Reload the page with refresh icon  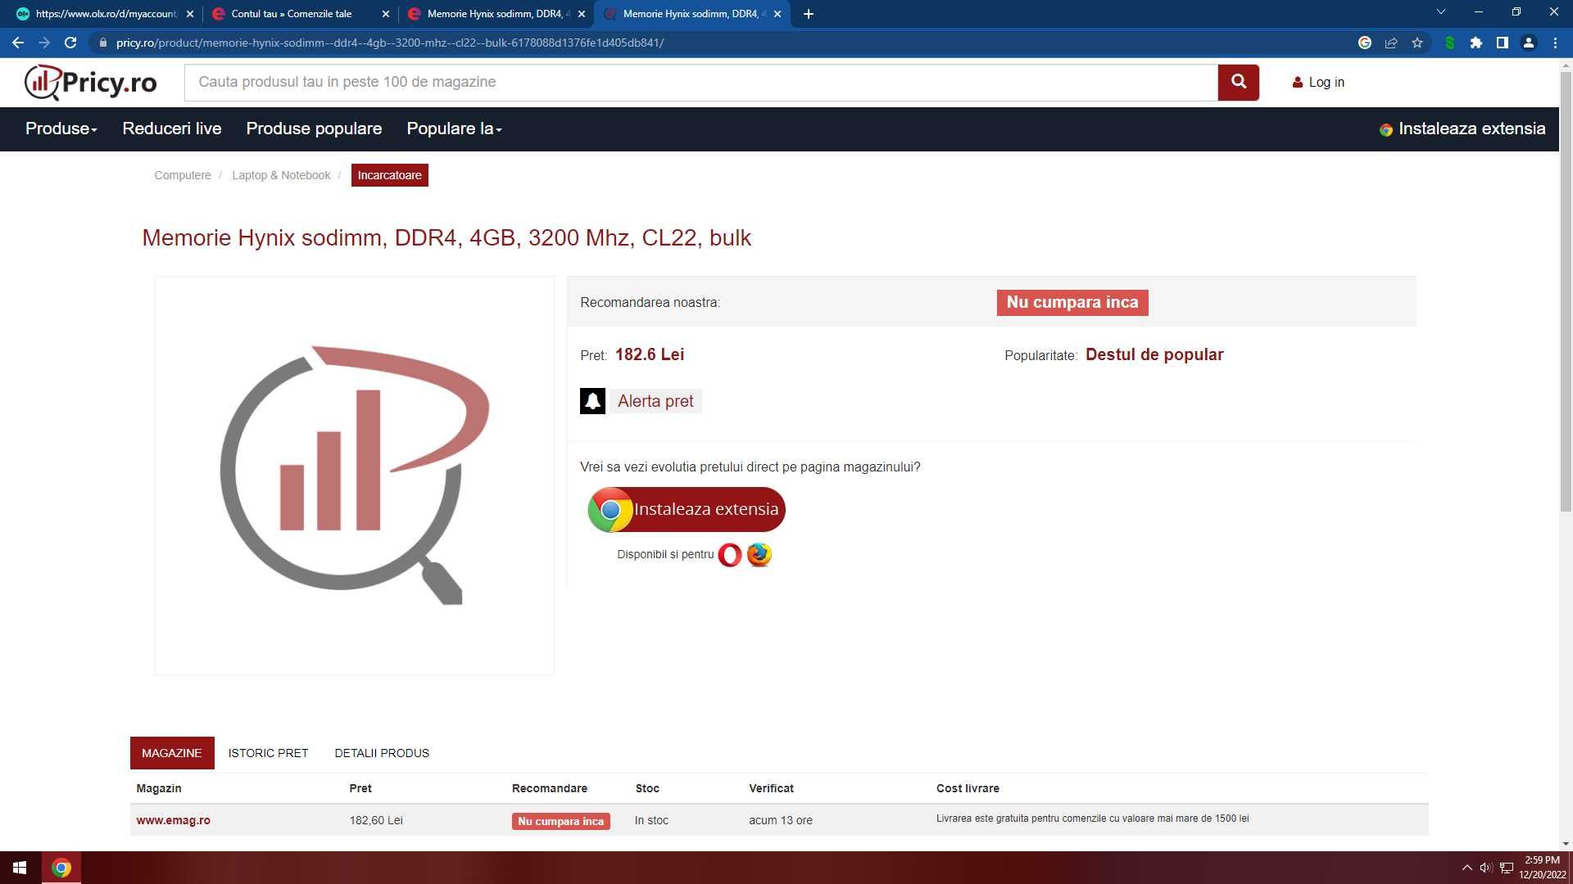(70, 43)
